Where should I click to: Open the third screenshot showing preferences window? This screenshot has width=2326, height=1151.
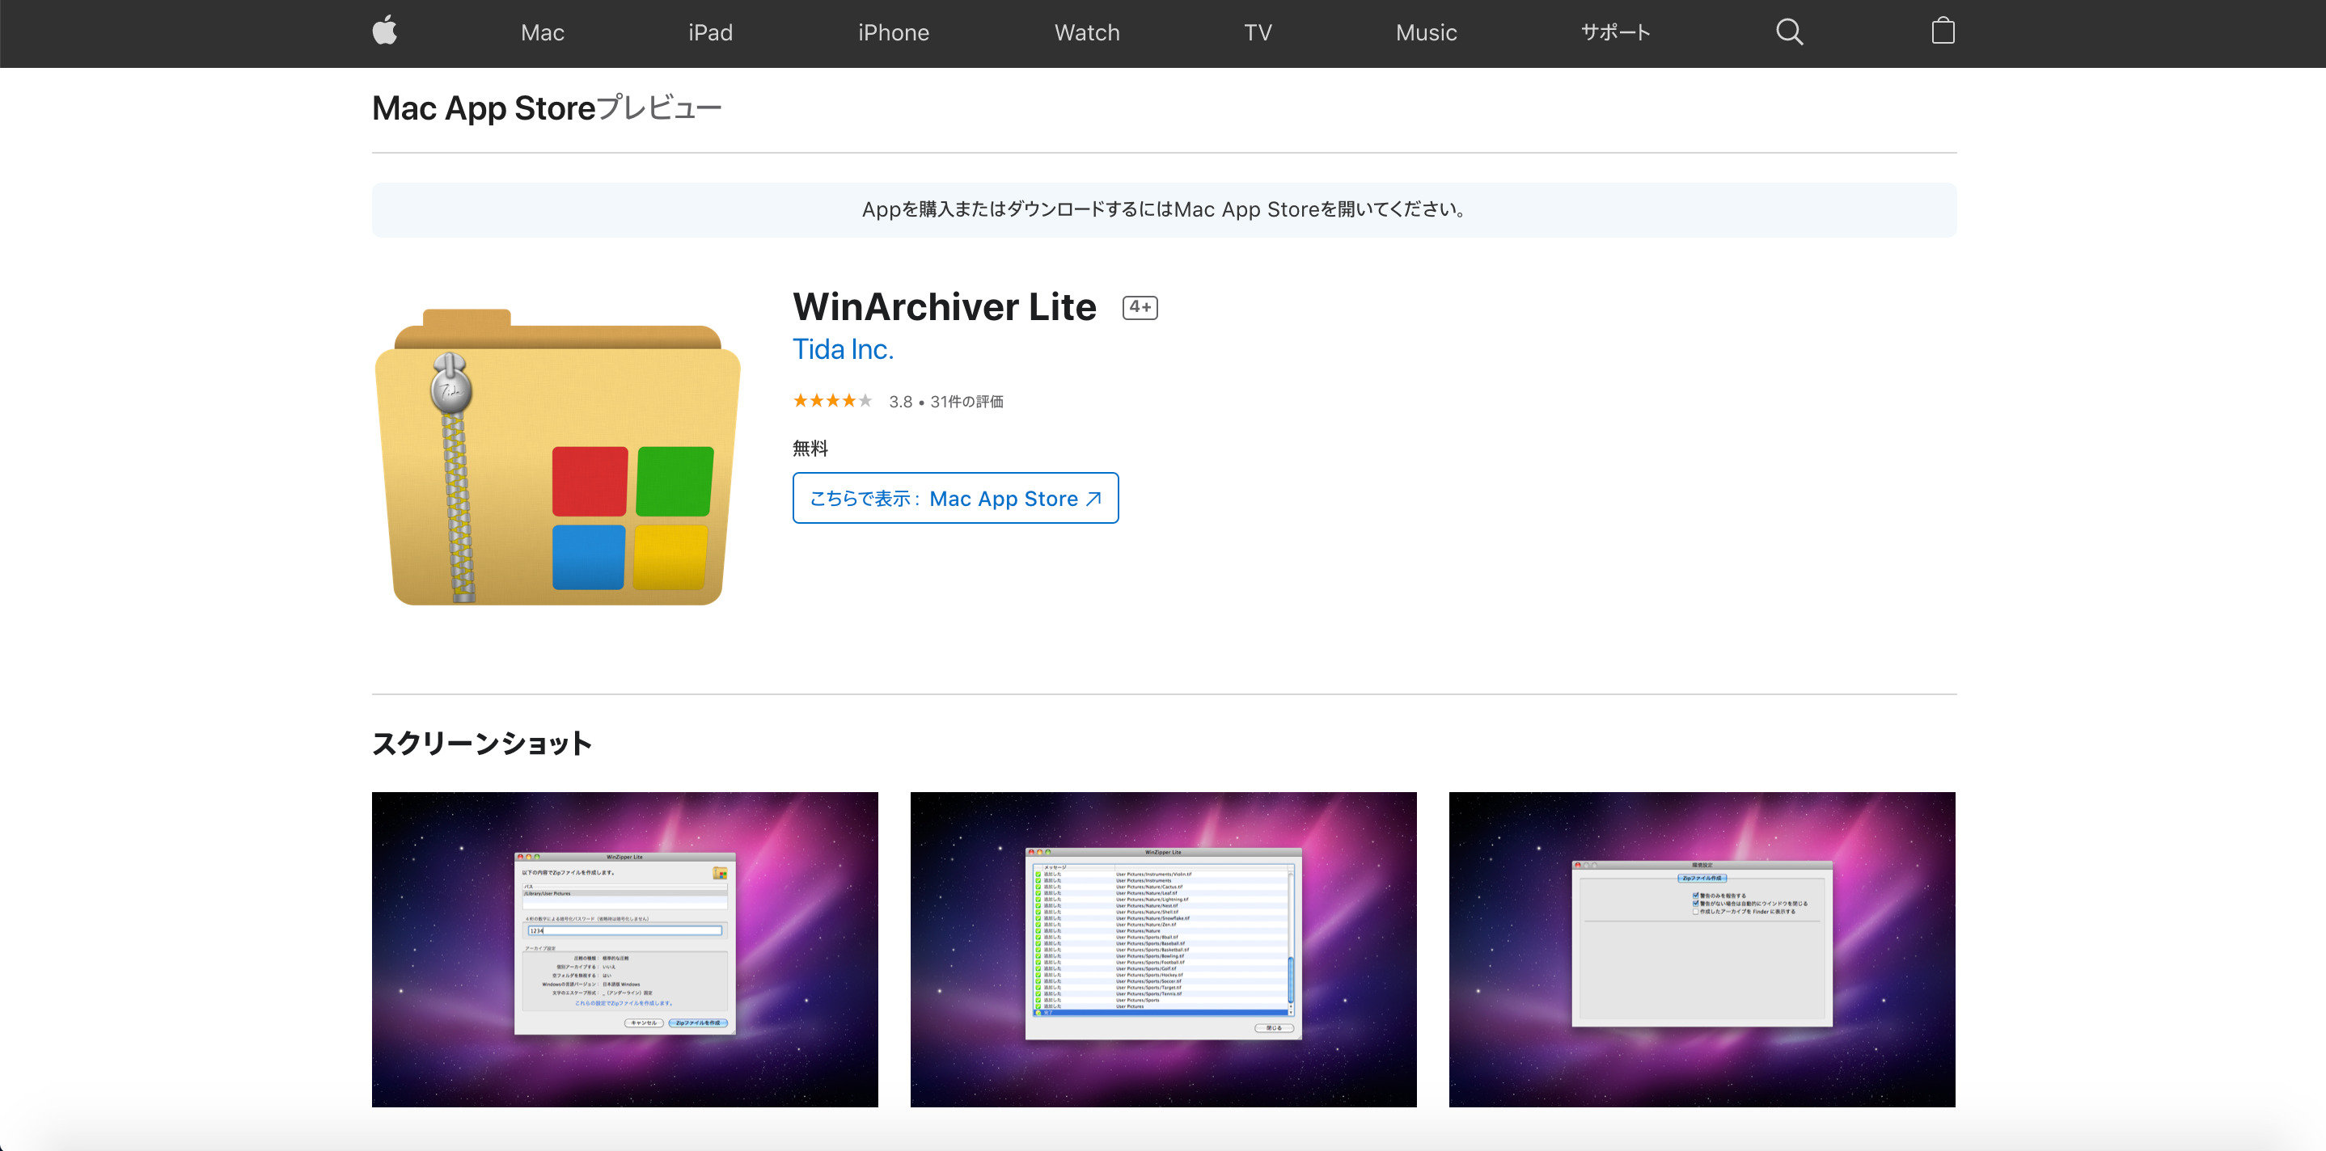[x=1701, y=950]
